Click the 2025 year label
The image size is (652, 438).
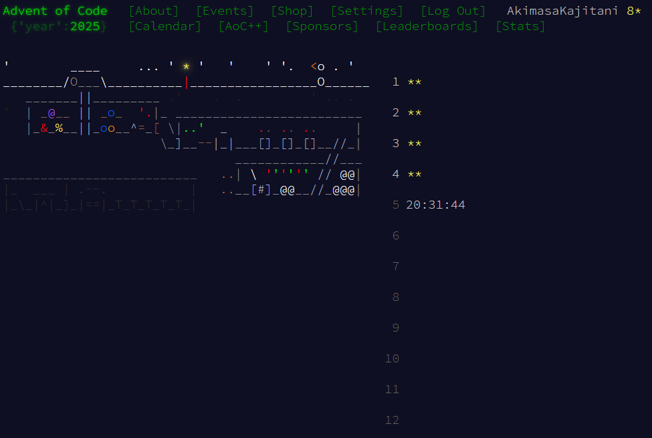pos(85,26)
